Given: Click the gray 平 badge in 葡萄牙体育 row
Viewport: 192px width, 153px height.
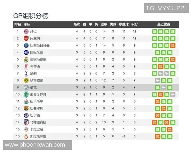Looking at the screenshot, I should (x=173, y=94).
